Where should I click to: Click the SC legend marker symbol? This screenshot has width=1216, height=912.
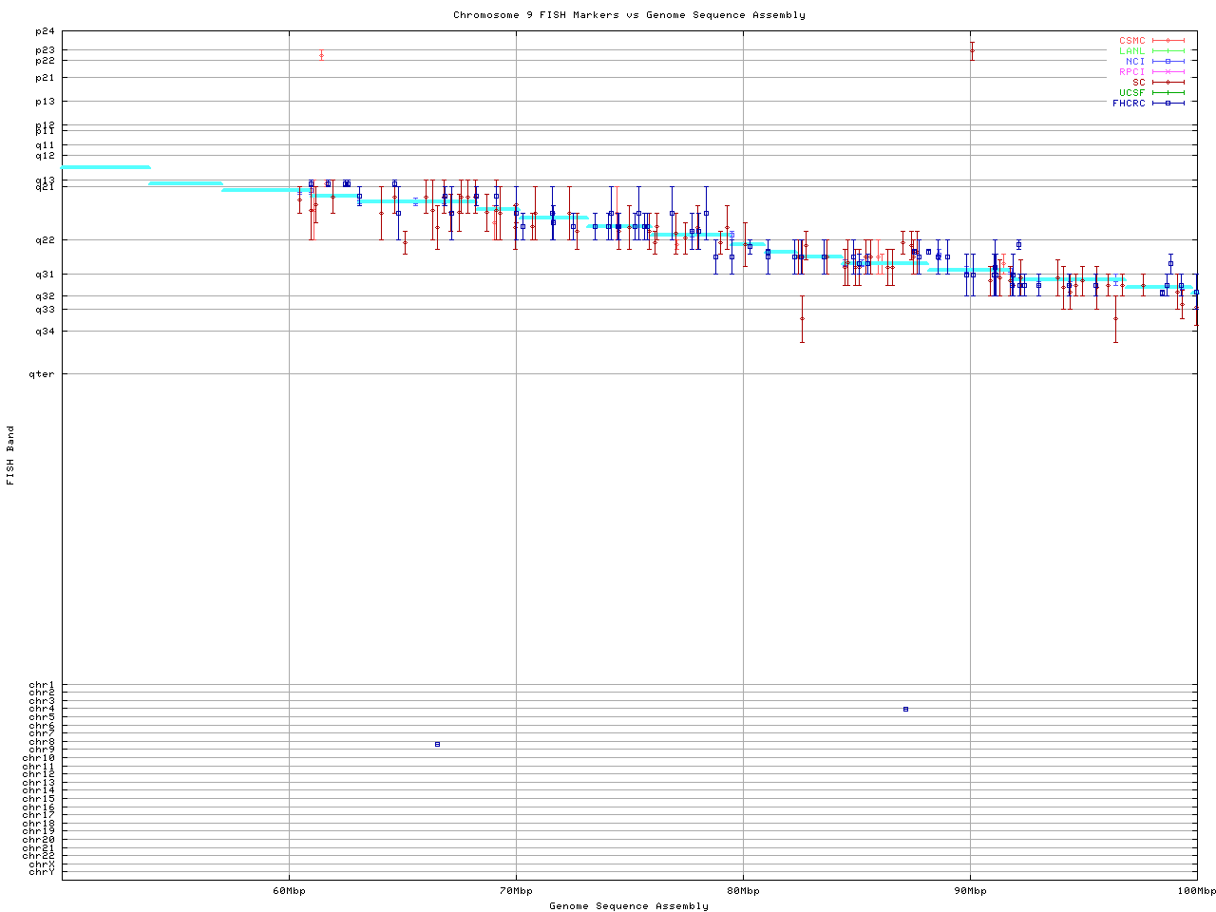1168,82
